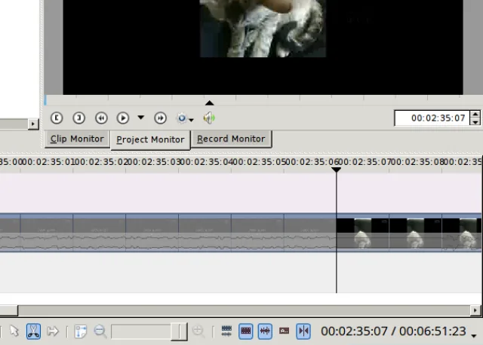This screenshot has height=345, width=483.
Task: Set zone end in the project monitor
Action: click(78, 118)
